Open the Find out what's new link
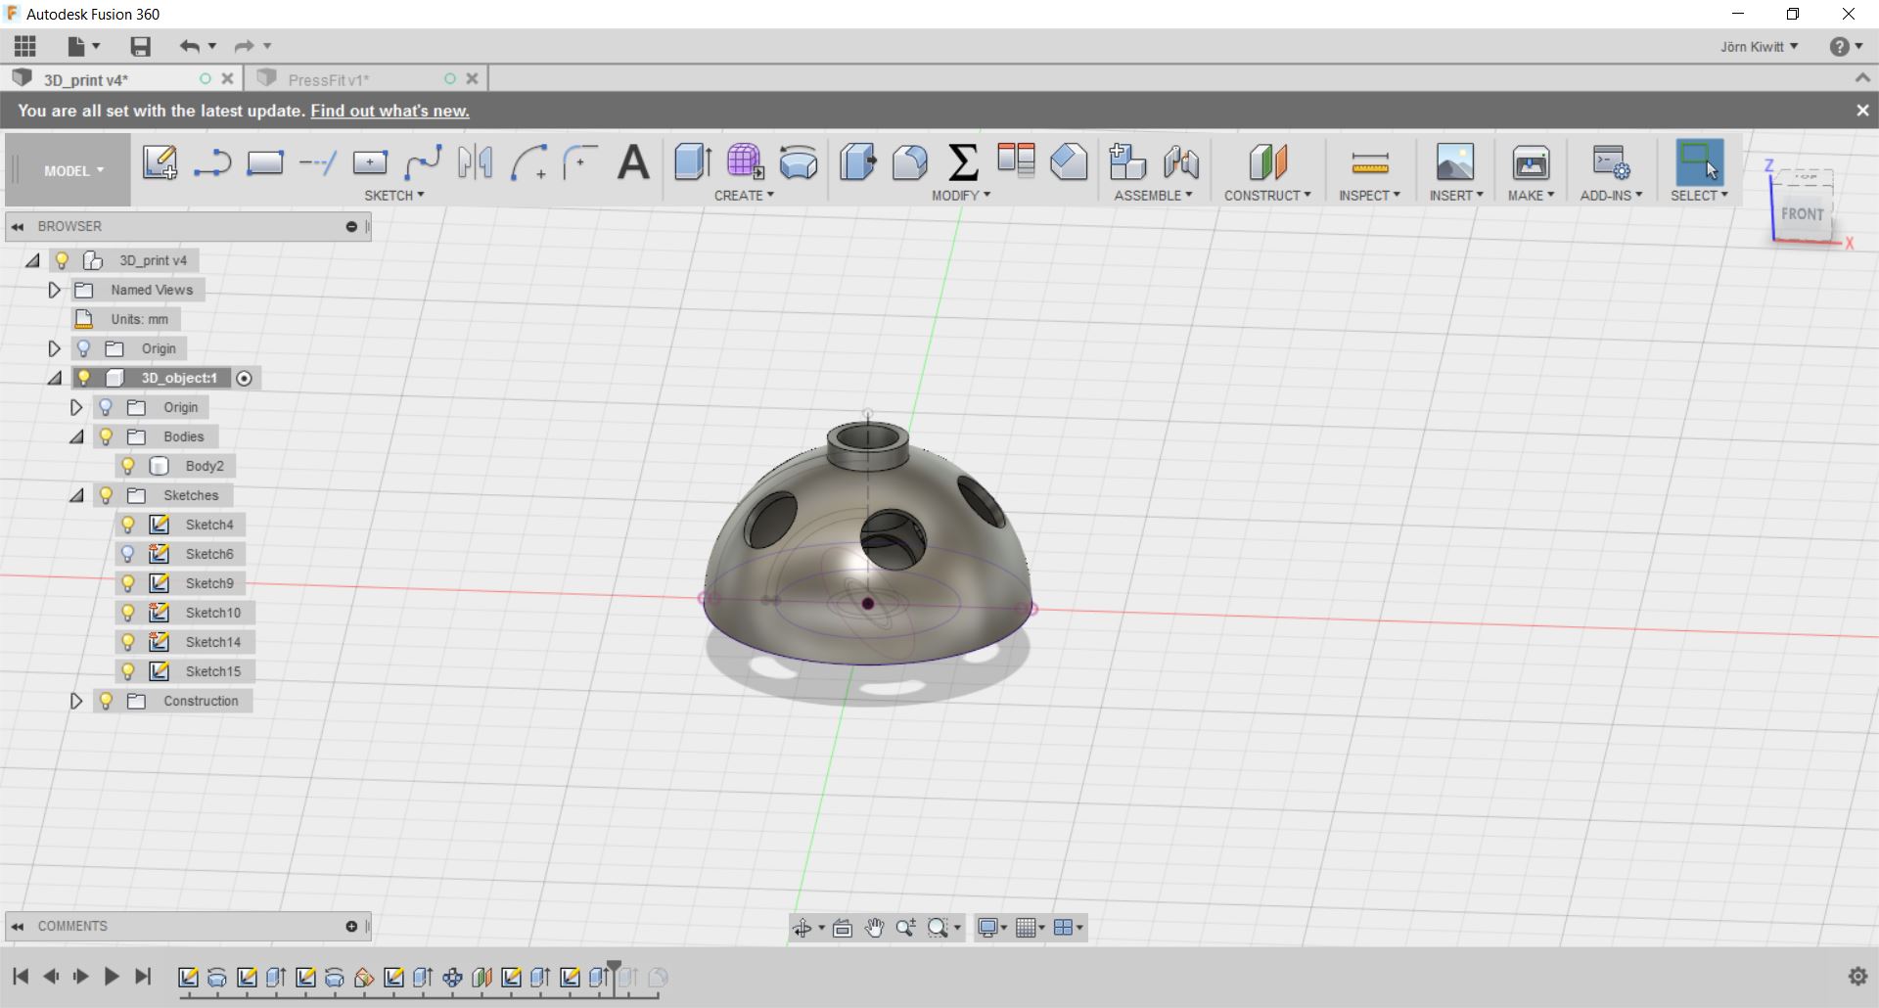 pyautogui.click(x=390, y=111)
